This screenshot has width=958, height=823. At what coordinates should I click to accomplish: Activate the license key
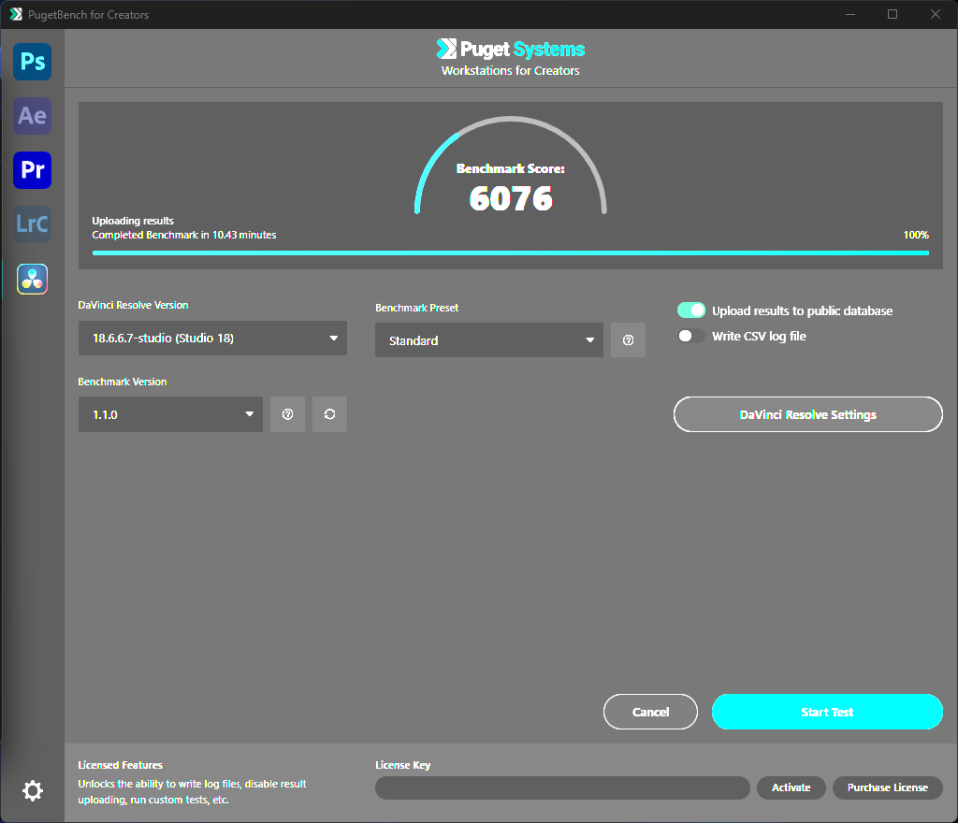[791, 788]
